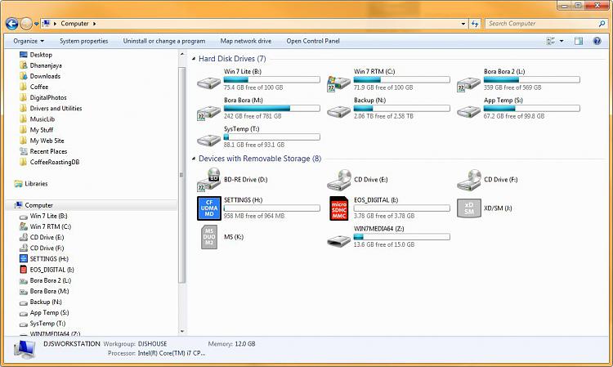Open the Win 7 RTM (C:) drive icon

[x=338, y=83]
